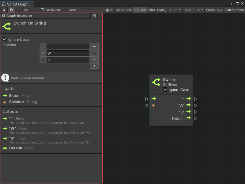
Task: Add a new option with the plus button
Action: [x=94, y=66]
